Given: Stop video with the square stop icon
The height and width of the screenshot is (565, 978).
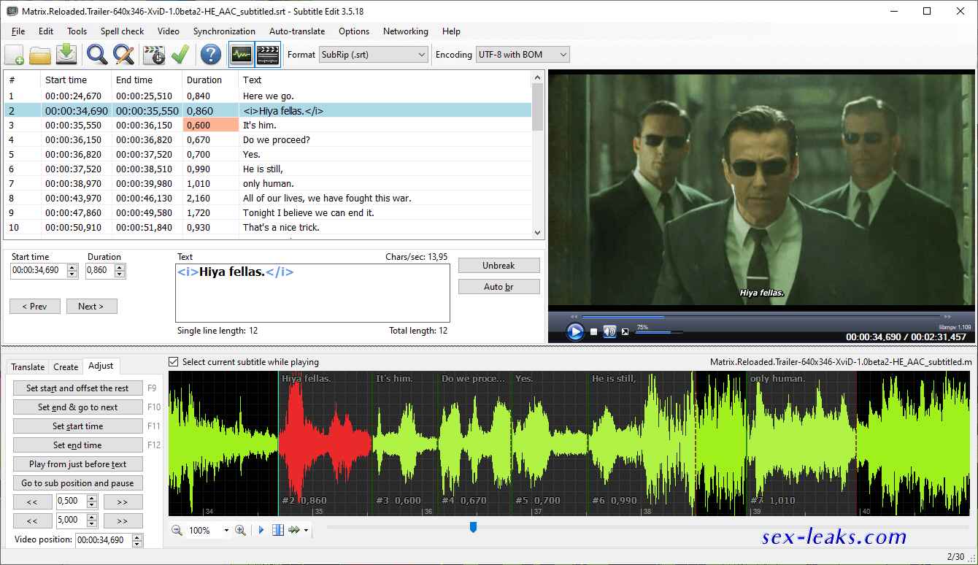Looking at the screenshot, I should [594, 332].
